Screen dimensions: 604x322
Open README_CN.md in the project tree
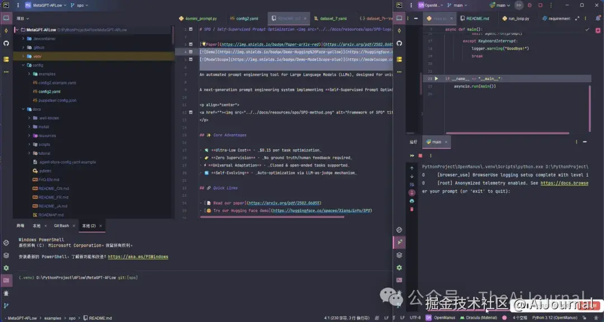(53, 188)
